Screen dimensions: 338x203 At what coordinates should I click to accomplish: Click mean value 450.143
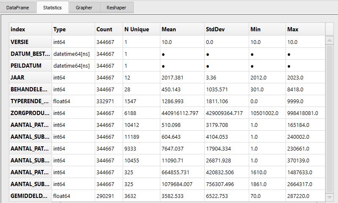pyautogui.click(x=171, y=89)
